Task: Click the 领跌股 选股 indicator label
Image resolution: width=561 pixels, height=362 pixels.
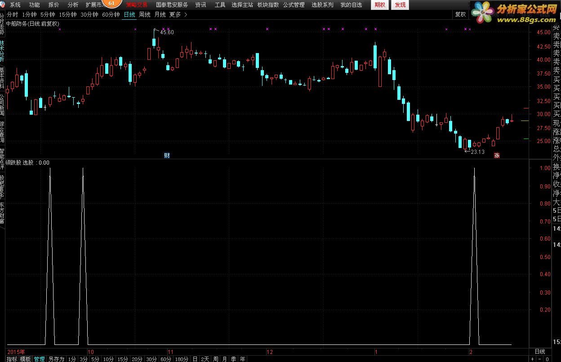Action: pyautogui.click(x=19, y=163)
